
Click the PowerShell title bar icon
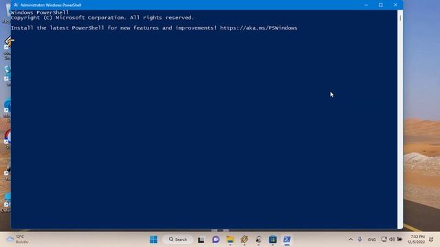click(x=16, y=5)
